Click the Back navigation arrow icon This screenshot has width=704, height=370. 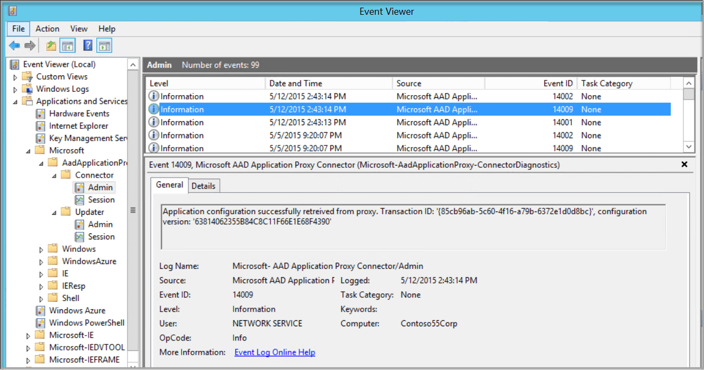[14, 45]
